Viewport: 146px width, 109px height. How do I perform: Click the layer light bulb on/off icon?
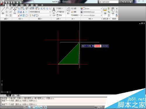[x=30, y=15]
